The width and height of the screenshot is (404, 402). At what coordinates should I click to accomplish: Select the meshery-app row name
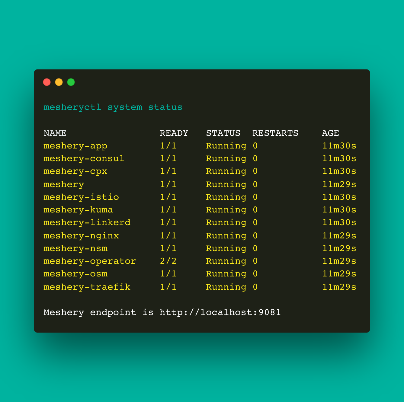click(x=75, y=146)
